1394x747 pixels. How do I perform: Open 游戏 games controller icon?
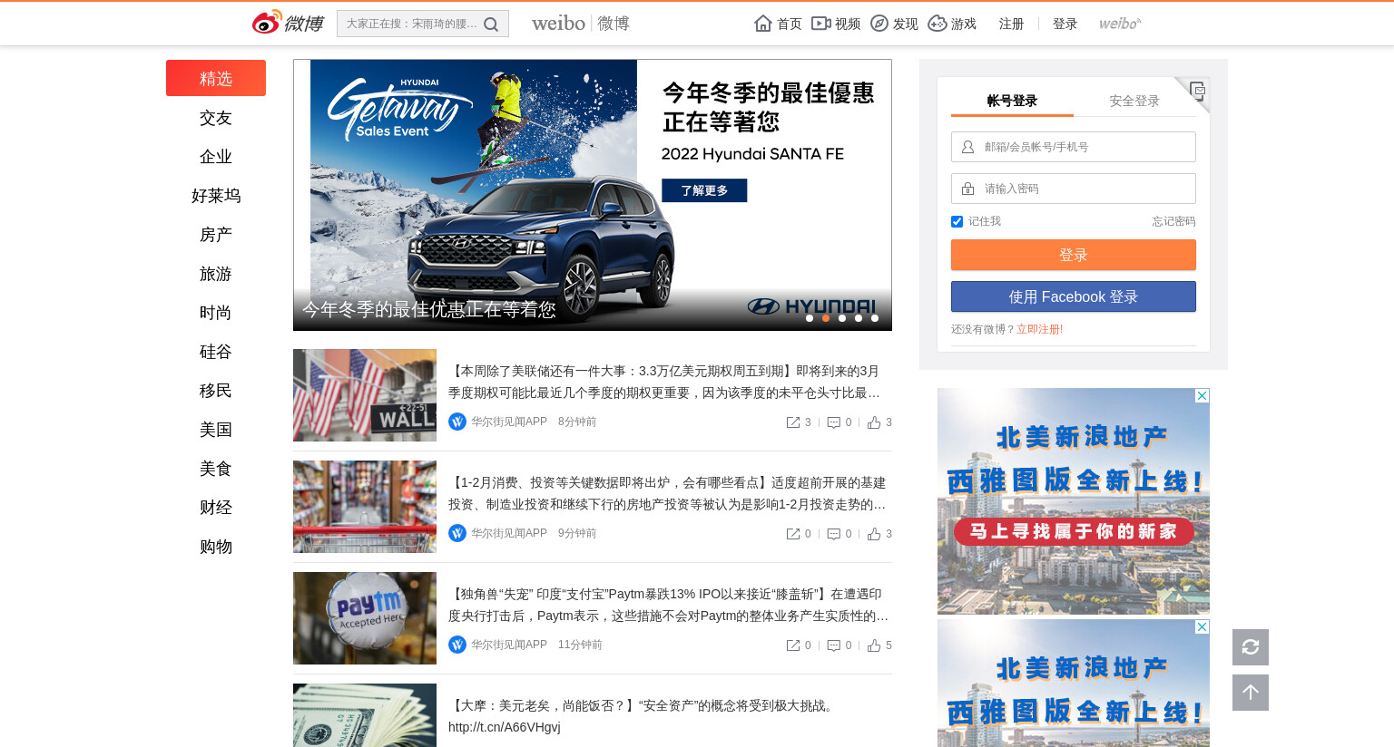[x=938, y=24]
